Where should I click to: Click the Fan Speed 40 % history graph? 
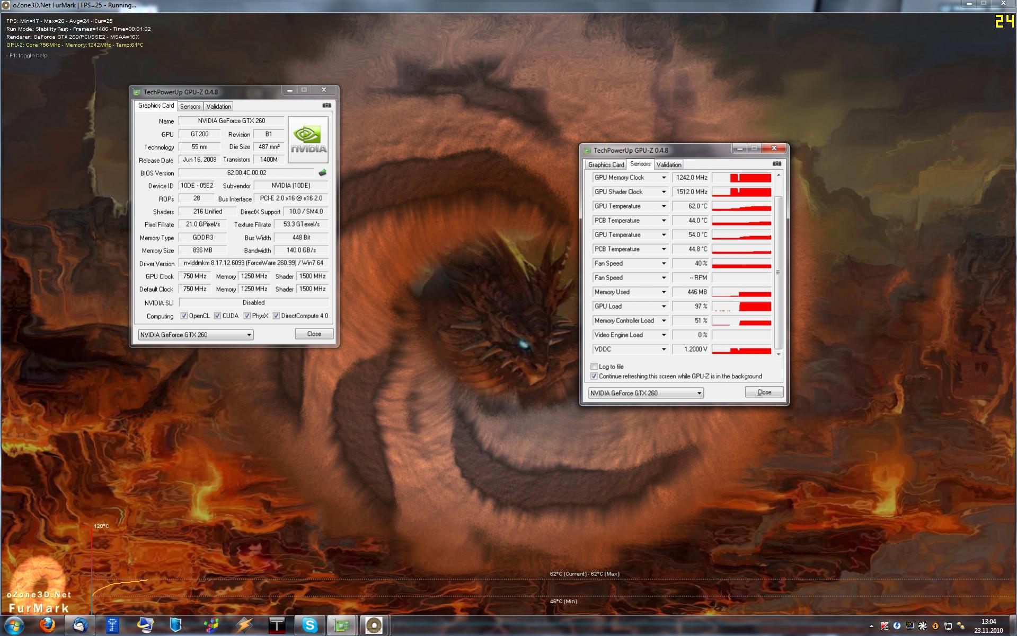point(741,264)
